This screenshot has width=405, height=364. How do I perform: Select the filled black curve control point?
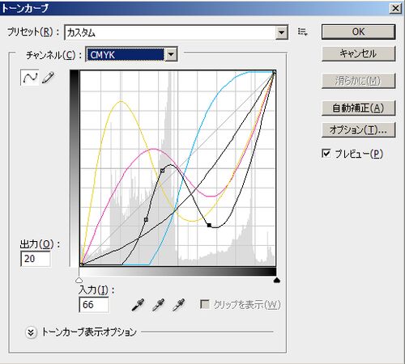click(209, 225)
